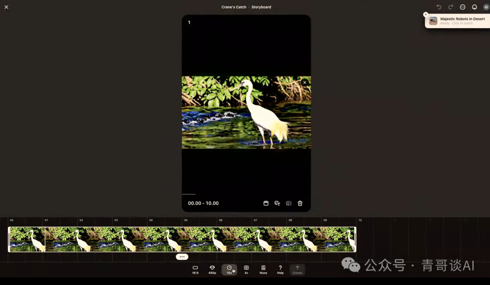
Task: Click the redo arrow icon
Action: [x=451, y=7]
